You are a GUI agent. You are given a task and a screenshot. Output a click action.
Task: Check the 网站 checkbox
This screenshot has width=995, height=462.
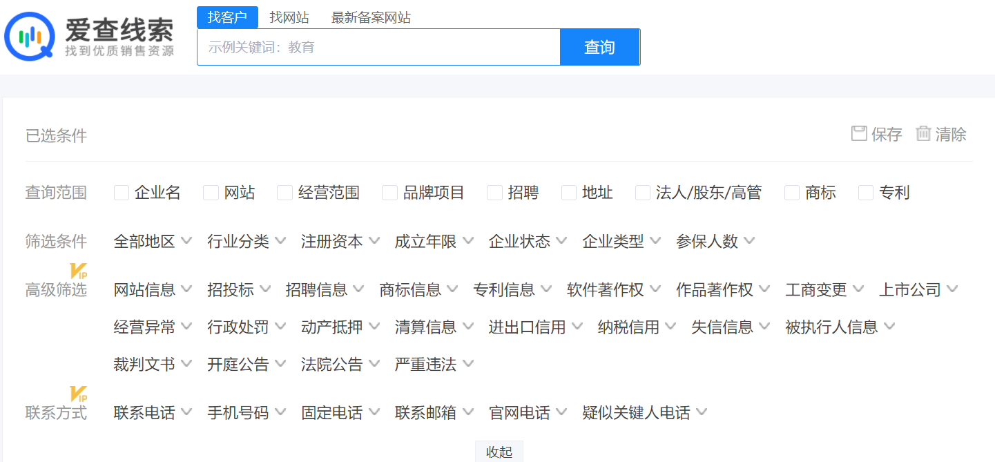point(211,193)
